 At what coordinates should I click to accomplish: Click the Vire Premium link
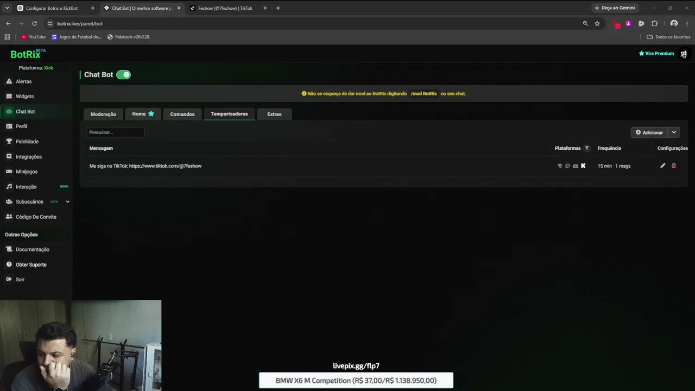(656, 53)
